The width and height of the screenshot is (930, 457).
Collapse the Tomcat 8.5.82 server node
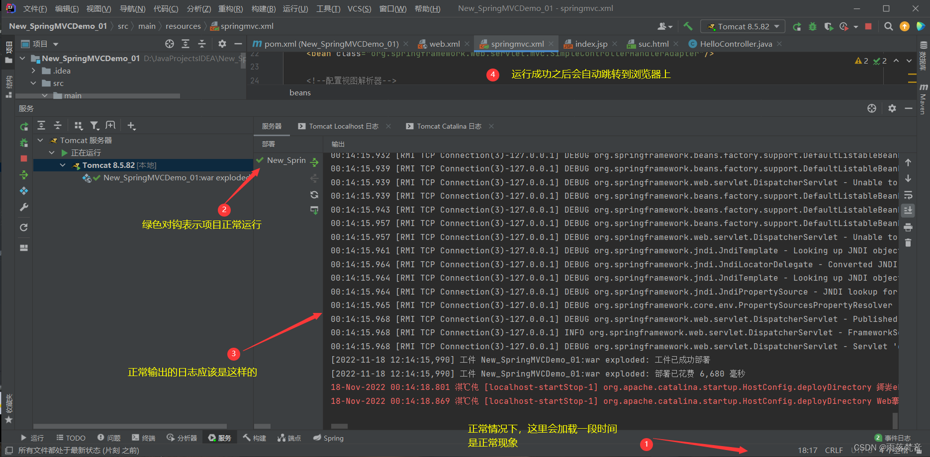point(63,165)
